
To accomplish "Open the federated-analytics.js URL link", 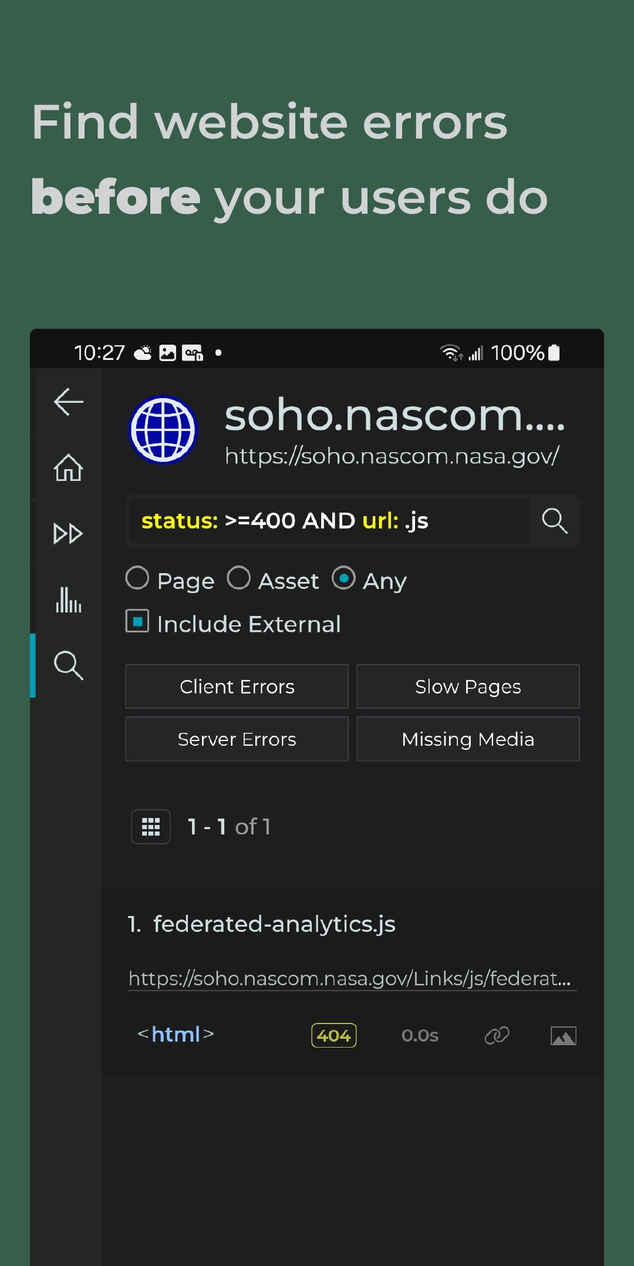I will 349,978.
